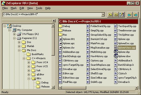Select the Xplorer.aps file icon
Image resolution: width=141 pixels, height=95 pixels.
pos(61,43)
